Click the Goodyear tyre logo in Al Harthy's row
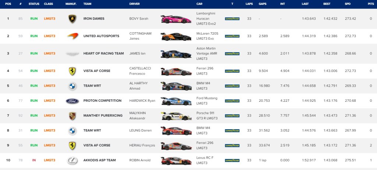Image resolution: width=377 pixels, height=170 pixels. (232, 86)
